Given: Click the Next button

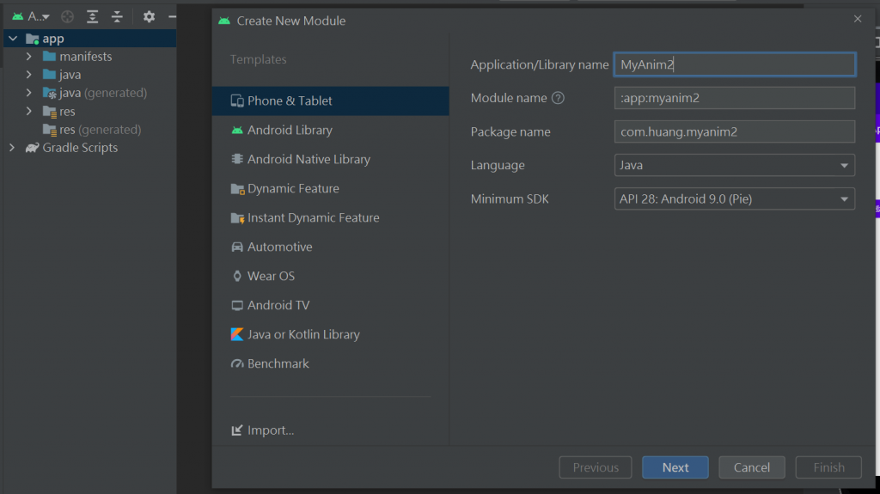Looking at the screenshot, I should tap(675, 467).
